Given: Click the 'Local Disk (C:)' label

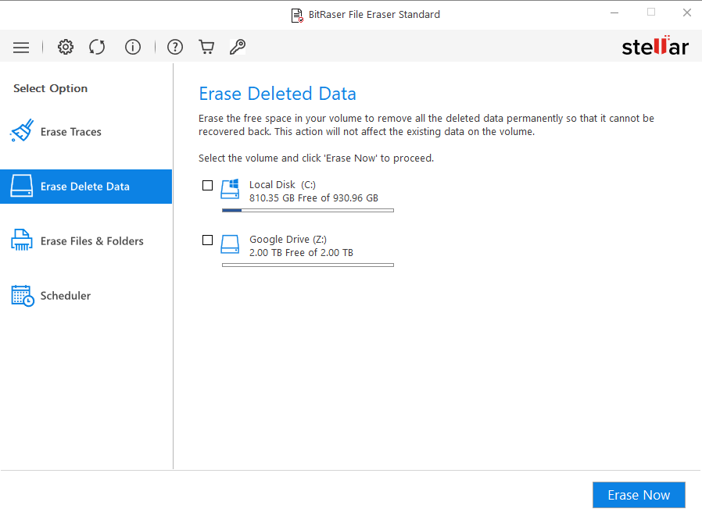Looking at the screenshot, I should click(x=282, y=185).
